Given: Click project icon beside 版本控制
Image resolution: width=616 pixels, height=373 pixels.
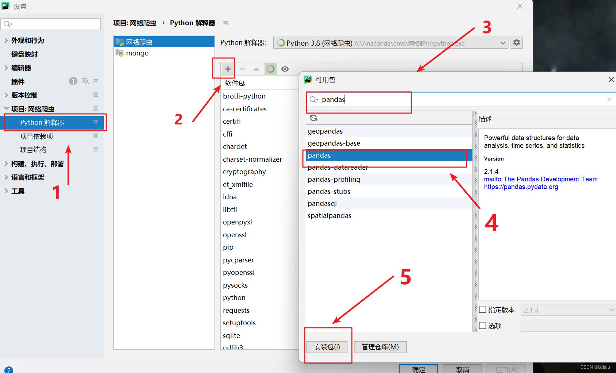Looking at the screenshot, I should click(x=96, y=95).
